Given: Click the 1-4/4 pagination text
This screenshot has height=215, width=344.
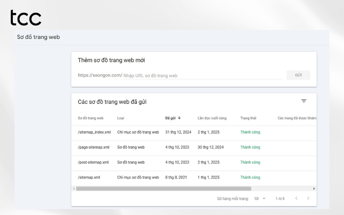Looking at the screenshot, I should point(280,199).
